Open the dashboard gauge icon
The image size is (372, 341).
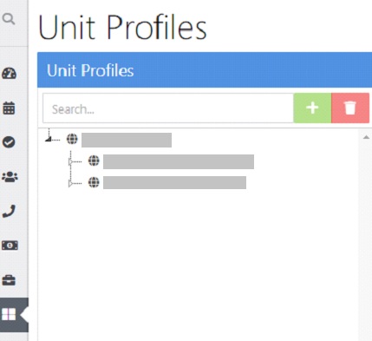click(10, 74)
